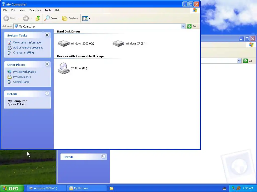Open Forward button history dropdown arrow
The height and width of the screenshot is (192, 257).
coord(32,18)
